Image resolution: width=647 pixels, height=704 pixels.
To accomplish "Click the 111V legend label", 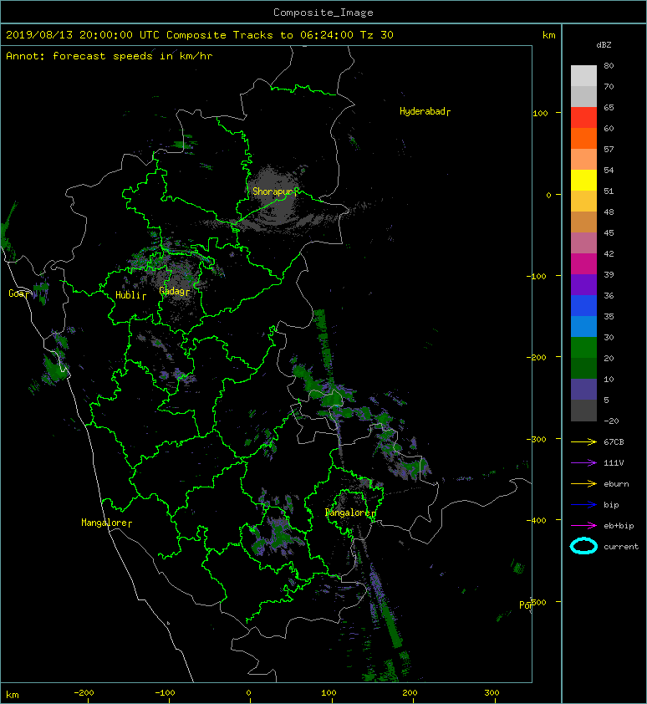I will 614,463.
